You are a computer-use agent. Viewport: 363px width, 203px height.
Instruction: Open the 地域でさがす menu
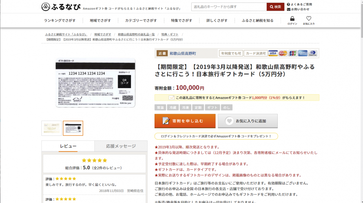click(100, 21)
